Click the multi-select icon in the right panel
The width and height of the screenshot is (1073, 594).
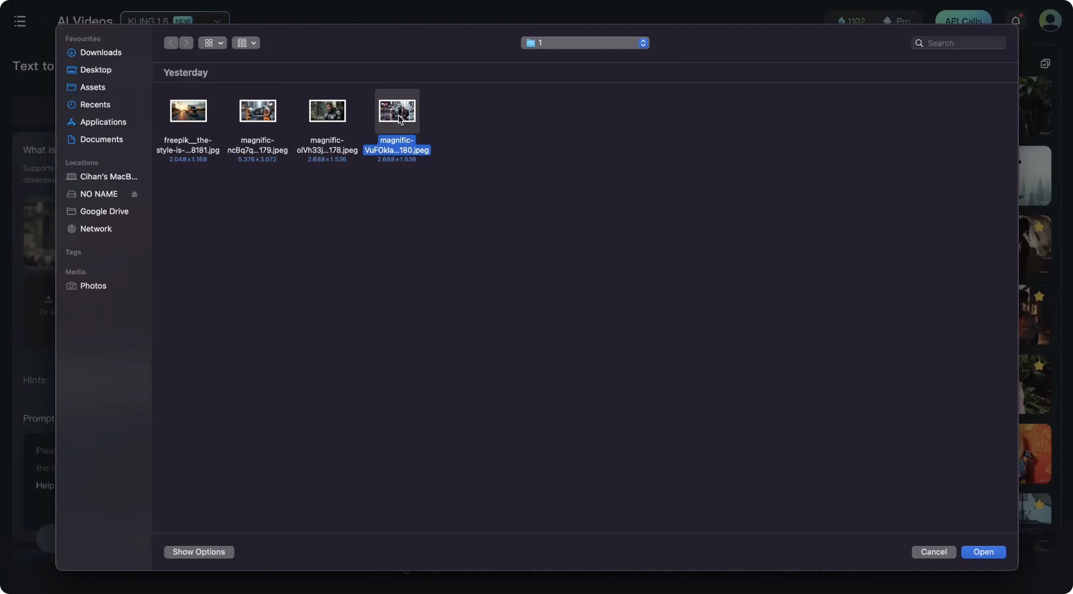(1045, 63)
